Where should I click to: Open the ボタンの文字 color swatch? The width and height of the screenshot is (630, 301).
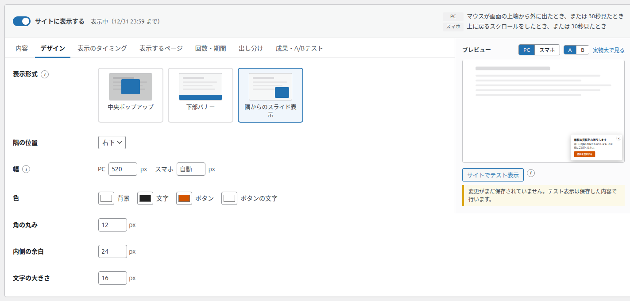pyautogui.click(x=229, y=198)
